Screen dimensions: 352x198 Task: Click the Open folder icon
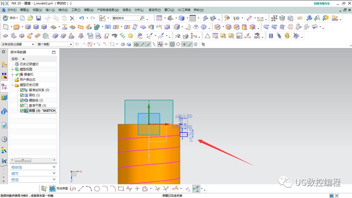click(30, 18)
